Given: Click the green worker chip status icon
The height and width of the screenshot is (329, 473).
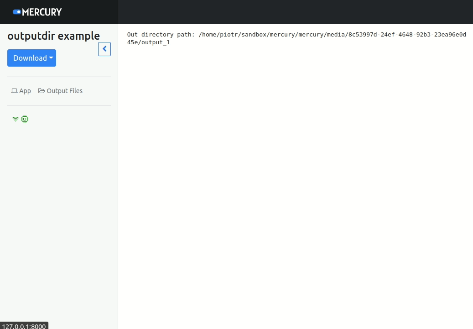Looking at the screenshot, I should pos(25,119).
